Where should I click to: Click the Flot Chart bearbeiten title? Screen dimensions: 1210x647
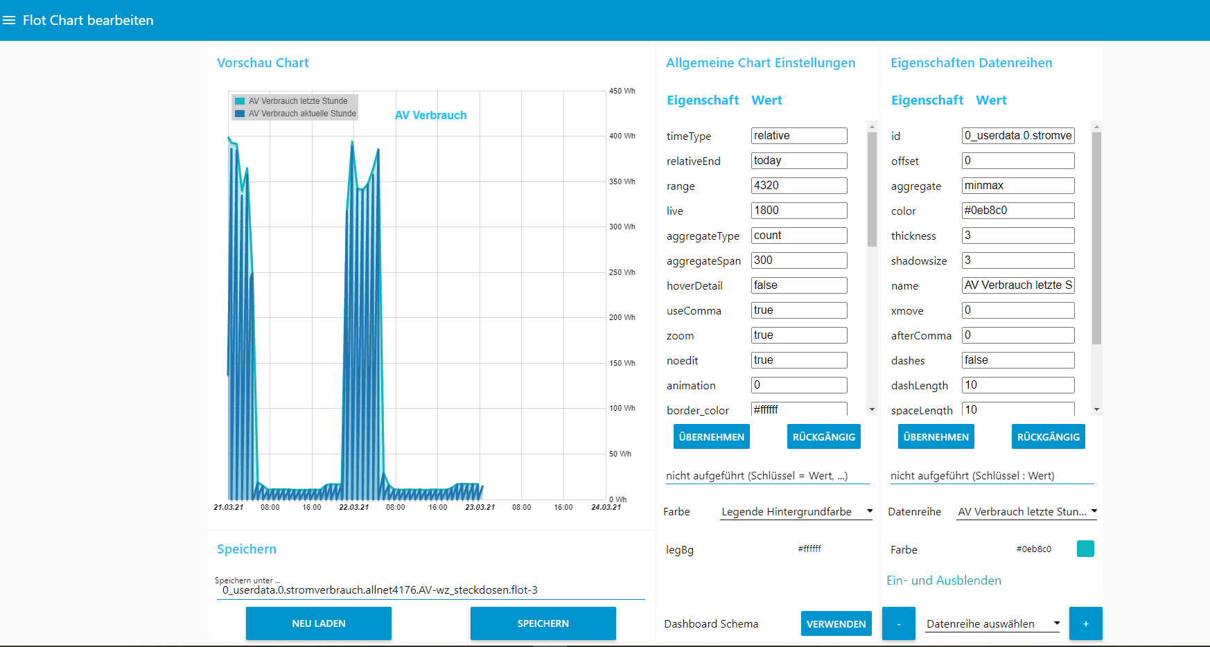pos(88,20)
